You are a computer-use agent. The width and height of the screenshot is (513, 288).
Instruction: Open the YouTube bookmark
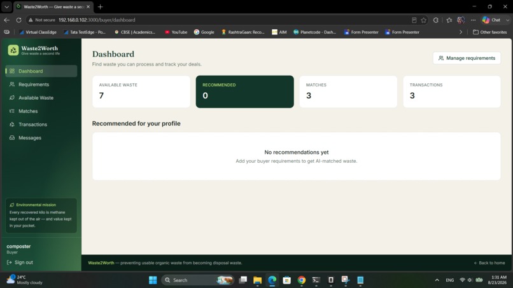(x=176, y=32)
